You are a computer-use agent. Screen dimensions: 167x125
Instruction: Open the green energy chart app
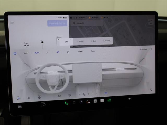(109, 100)
